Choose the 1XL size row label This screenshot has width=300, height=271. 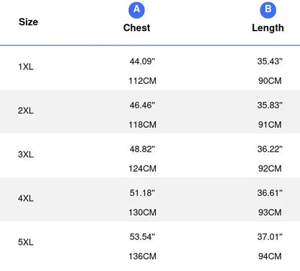pyautogui.click(x=26, y=66)
